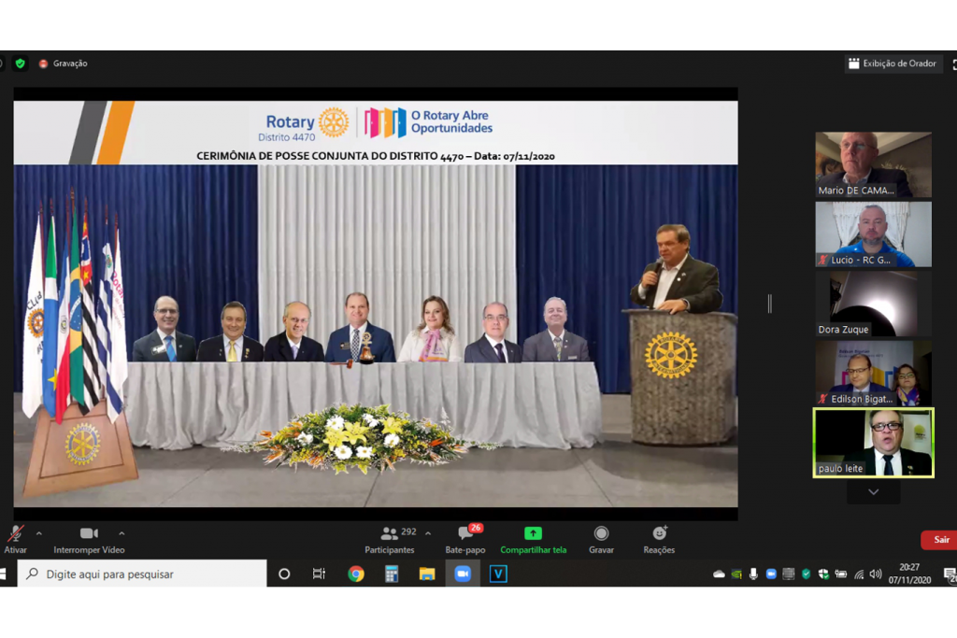
Task: Open the Calculator app from the taskbar
Action: (392, 574)
